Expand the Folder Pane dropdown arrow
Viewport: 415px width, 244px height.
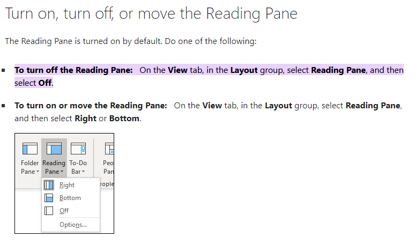[38, 172]
